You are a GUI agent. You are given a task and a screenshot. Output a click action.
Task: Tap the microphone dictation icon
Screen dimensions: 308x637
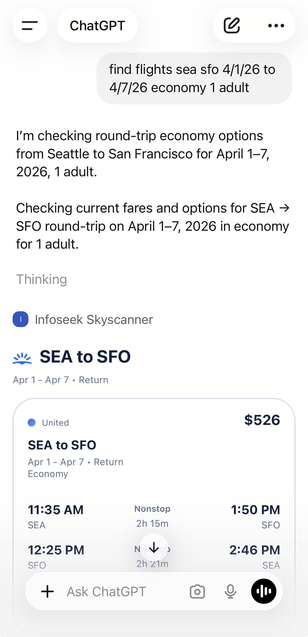pyautogui.click(x=230, y=591)
